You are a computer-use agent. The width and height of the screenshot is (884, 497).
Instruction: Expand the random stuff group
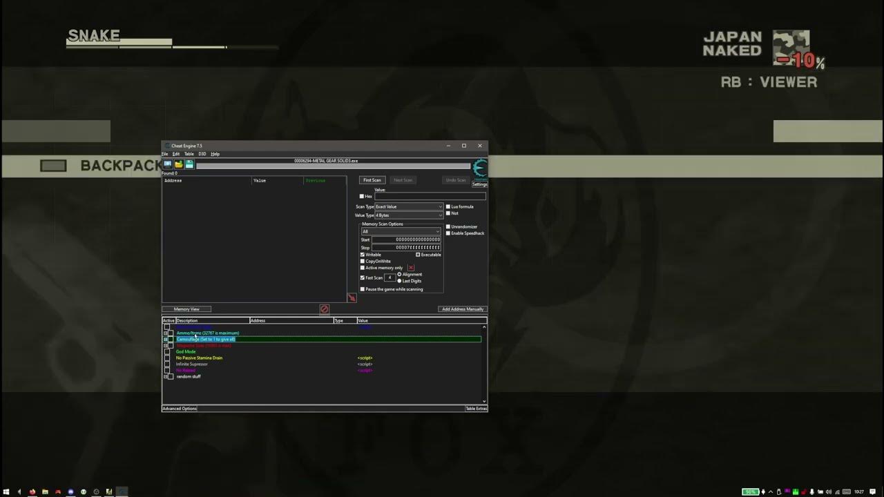(x=165, y=377)
